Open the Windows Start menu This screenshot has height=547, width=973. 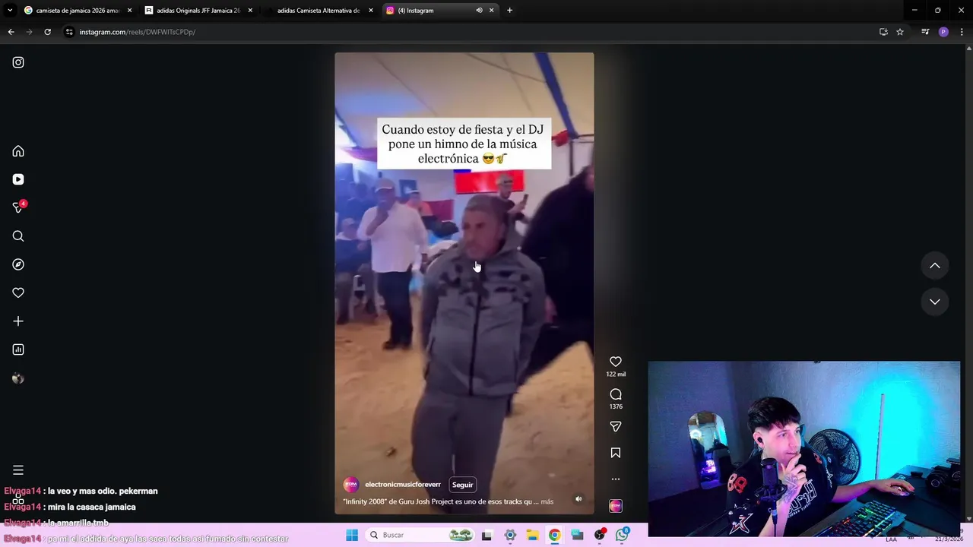tap(352, 535)
